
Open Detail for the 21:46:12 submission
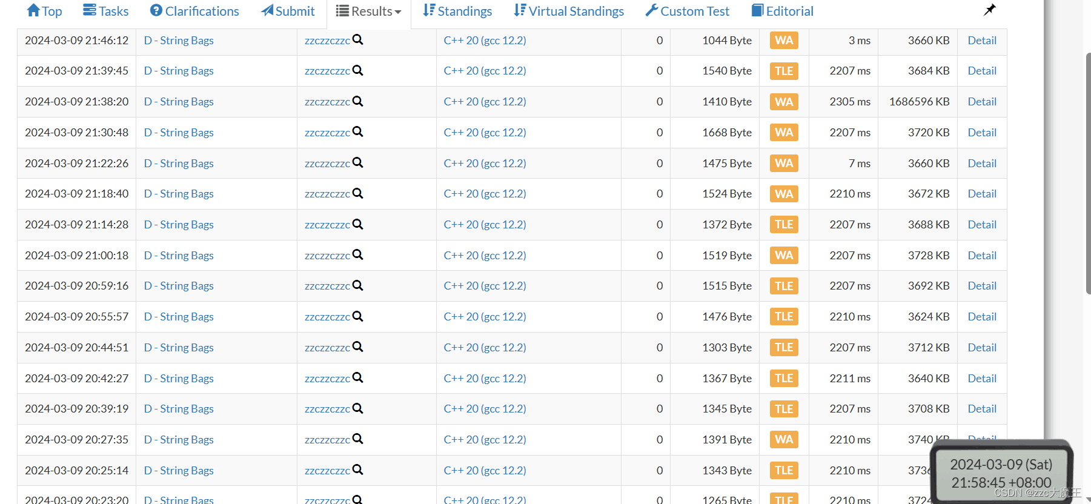pos(982,40)
